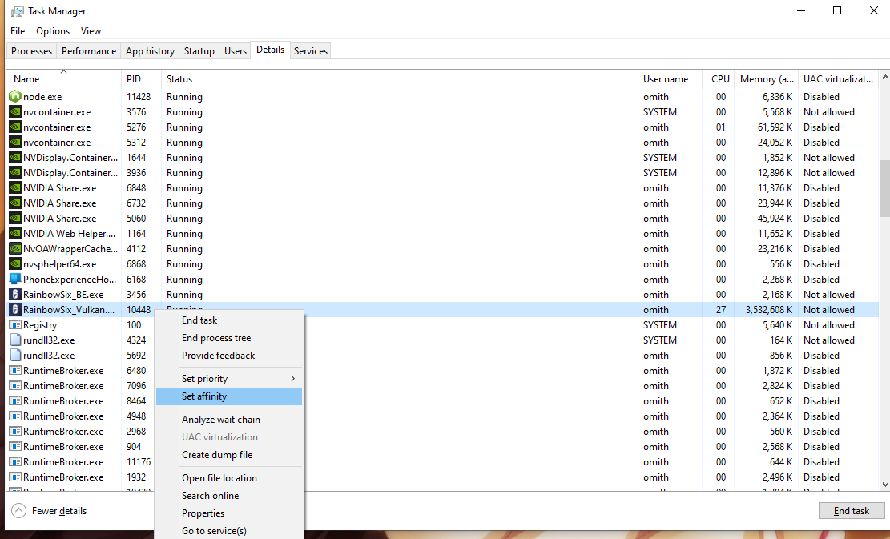The width and height of the screenshot is (890, 539).
Task: Open Properties from the context menu
Action: click(229, 513)
